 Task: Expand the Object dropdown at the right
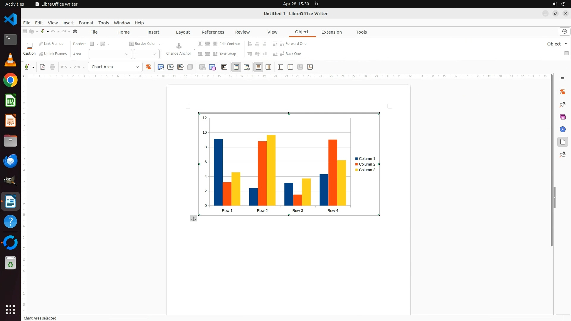(565, 44)
